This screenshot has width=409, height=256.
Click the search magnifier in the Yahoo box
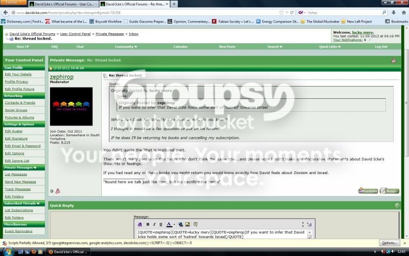point(384,12)
